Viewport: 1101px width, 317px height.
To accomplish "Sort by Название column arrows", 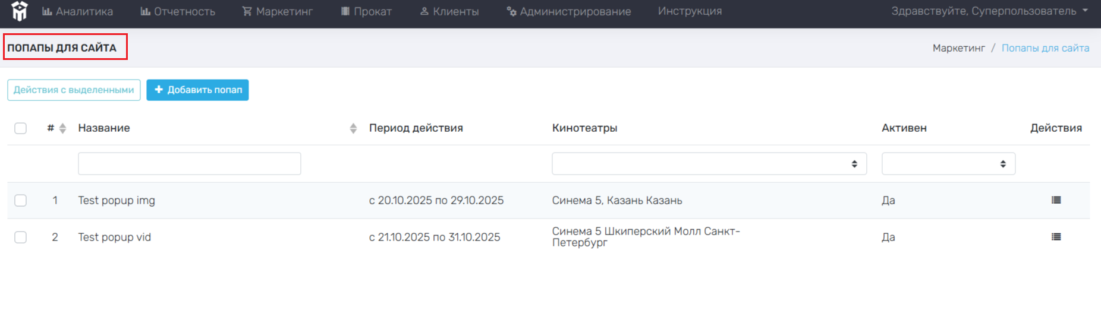I will click(353, 128).
